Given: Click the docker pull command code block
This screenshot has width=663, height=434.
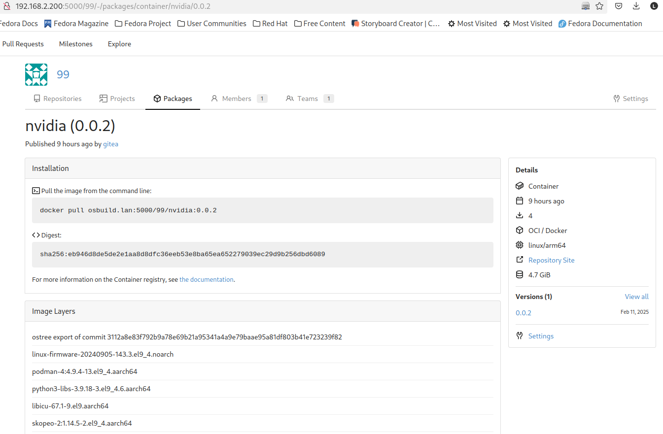Looking at the screenshot, I should (263, 210).
